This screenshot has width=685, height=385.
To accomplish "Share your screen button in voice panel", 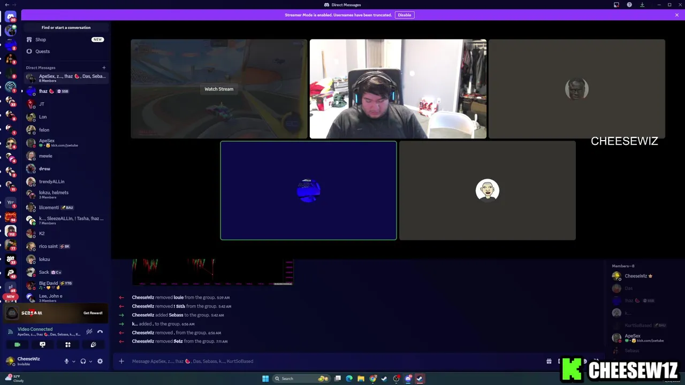I will click(x=42, y=345).
